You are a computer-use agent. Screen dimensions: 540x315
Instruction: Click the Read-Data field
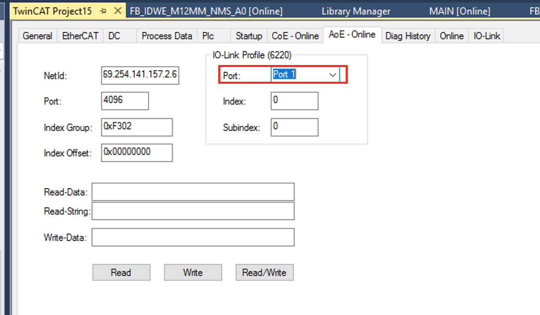(193, 192)
